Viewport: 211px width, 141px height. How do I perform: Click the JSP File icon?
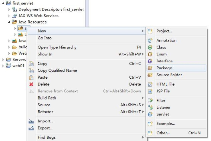click(x=150, y=91)
